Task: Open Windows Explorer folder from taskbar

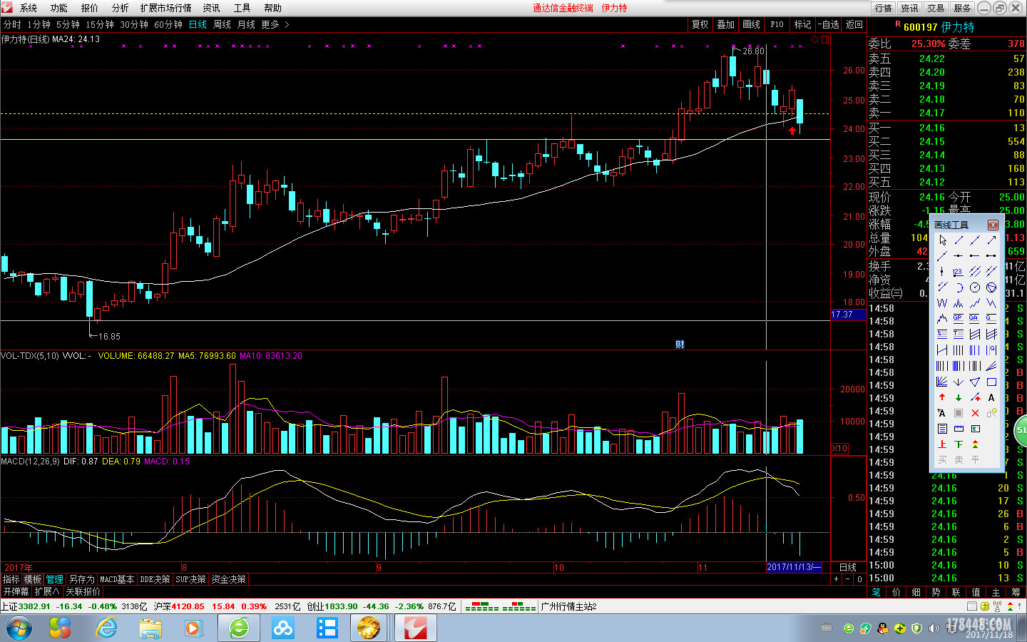Action: click(150, 628)
